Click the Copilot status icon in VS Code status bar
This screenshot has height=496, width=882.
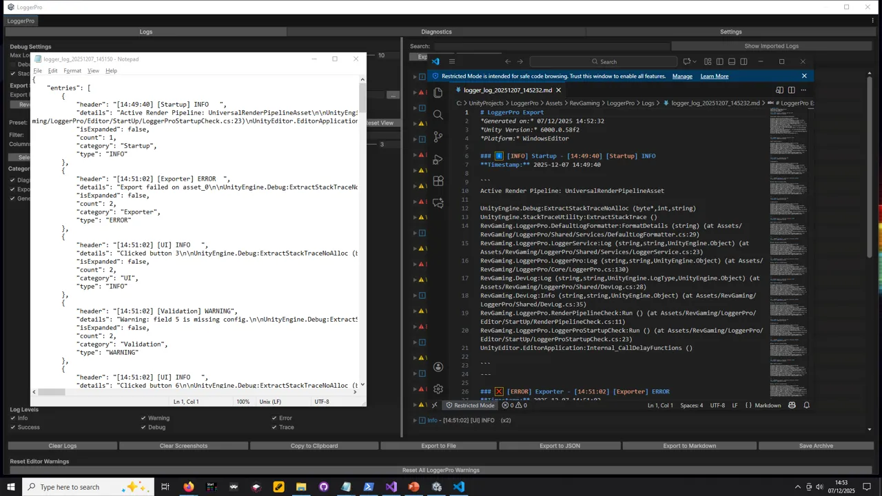click(x=792, y=405)
